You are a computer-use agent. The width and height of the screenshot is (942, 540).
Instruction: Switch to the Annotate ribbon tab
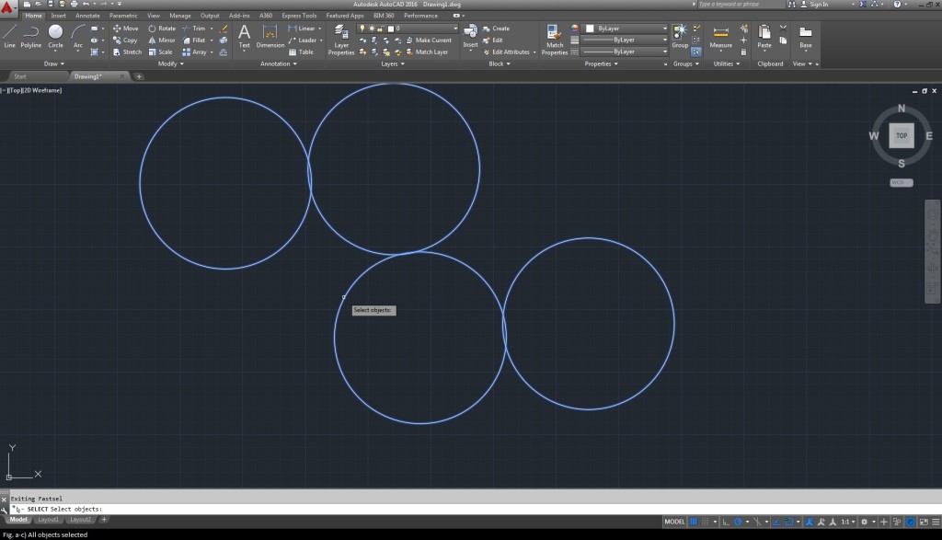(x=88, y=16)
